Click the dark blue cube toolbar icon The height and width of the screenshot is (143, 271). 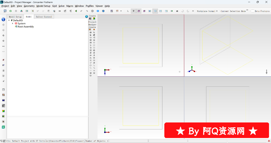point(103,11)
